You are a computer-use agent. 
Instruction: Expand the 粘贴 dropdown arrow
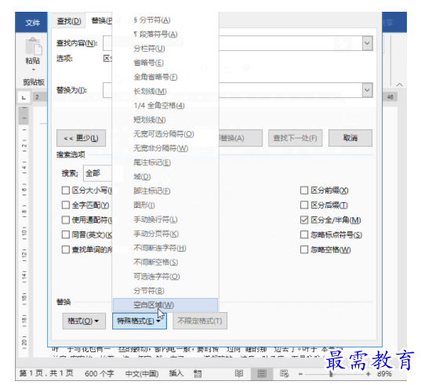tap(34, 70)
